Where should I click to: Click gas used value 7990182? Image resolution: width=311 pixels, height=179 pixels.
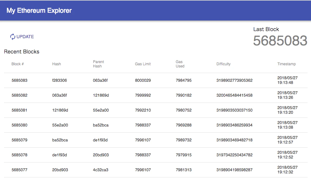[x=184, y=95]
